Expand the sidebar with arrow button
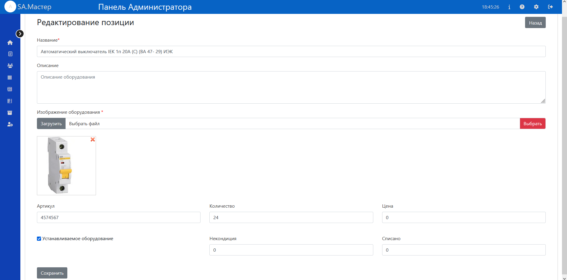 point(20,34)
